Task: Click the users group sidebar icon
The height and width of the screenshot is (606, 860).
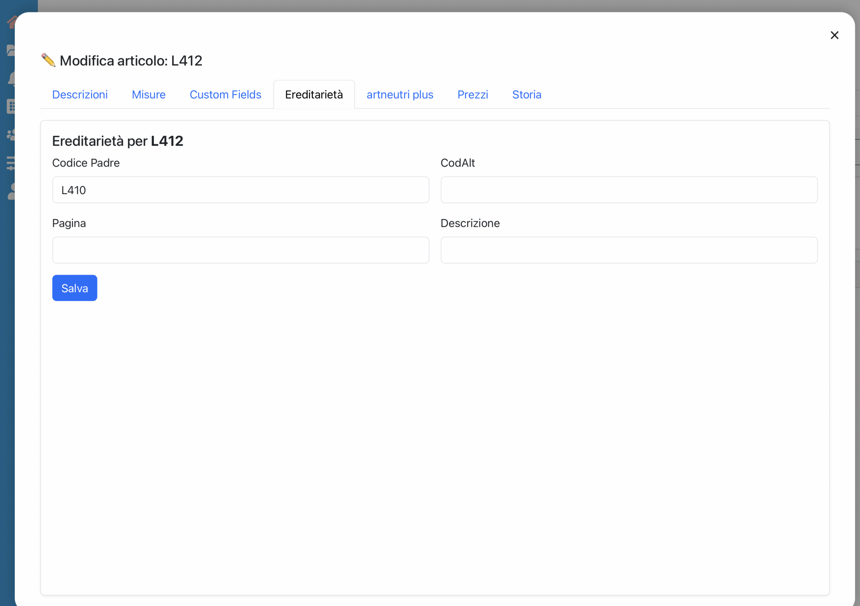Action: point(11,135)
